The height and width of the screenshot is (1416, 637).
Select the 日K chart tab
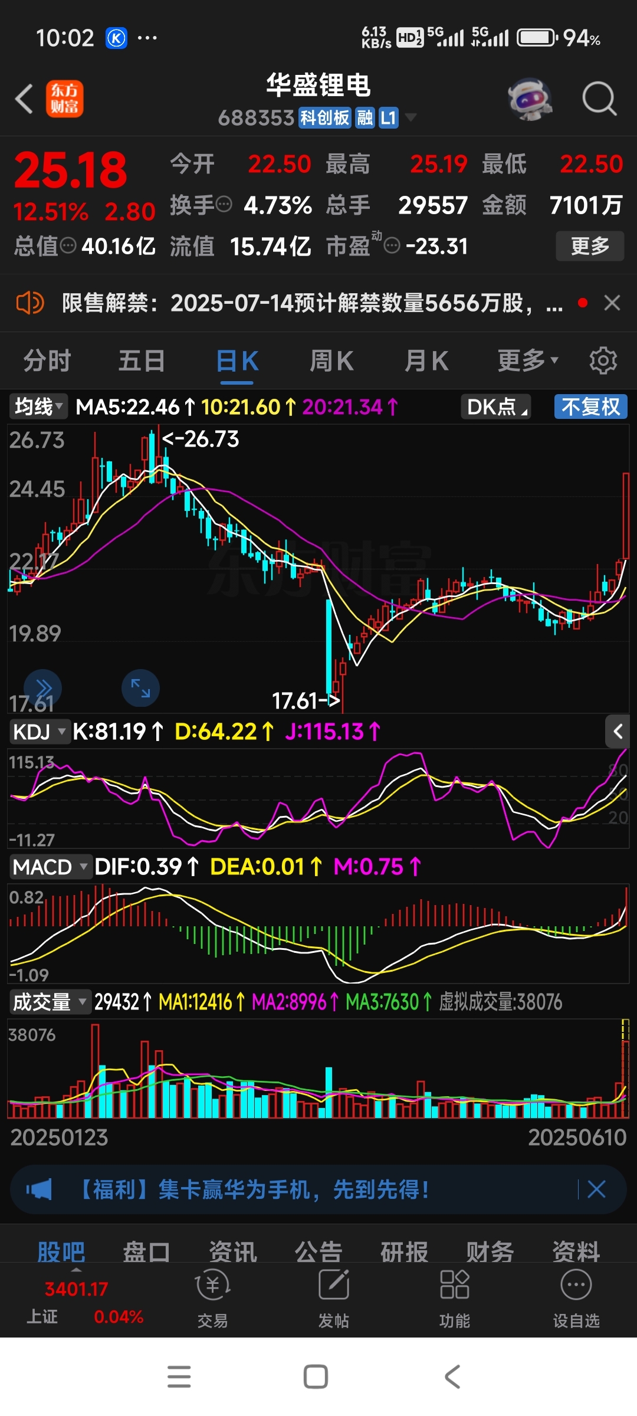(237, 360)
